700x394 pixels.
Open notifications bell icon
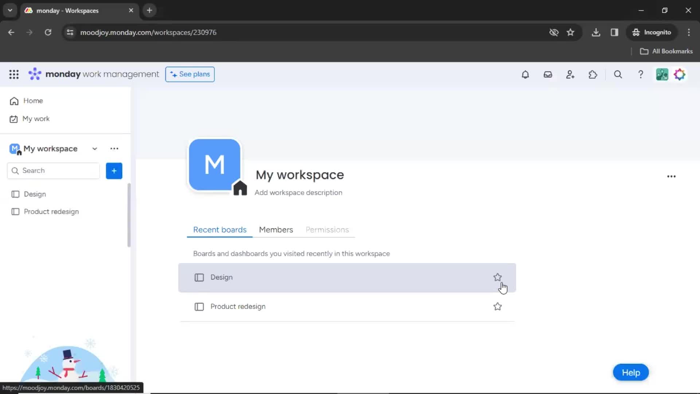pyautogui.click(x=525, y=74)
